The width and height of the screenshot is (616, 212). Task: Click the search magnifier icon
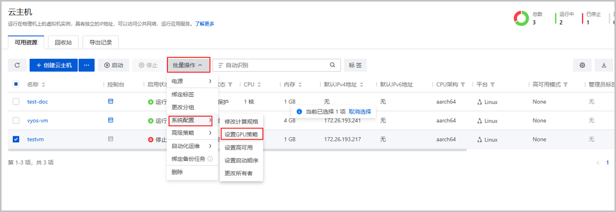click(x=332, y=65)
